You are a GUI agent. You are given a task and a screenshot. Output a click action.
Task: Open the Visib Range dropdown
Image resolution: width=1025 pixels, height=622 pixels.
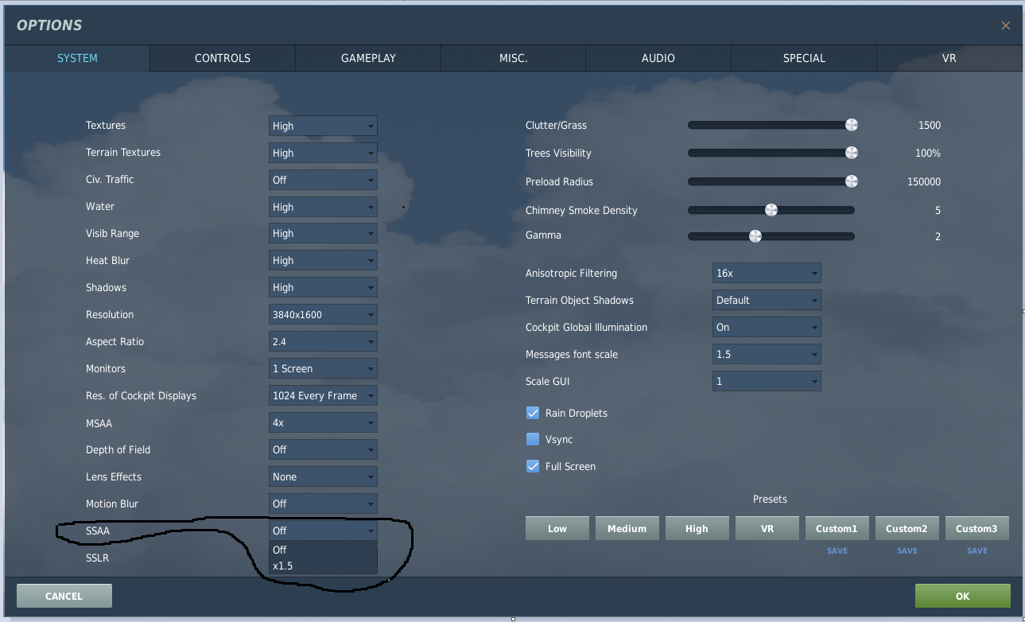pos(323,234)
